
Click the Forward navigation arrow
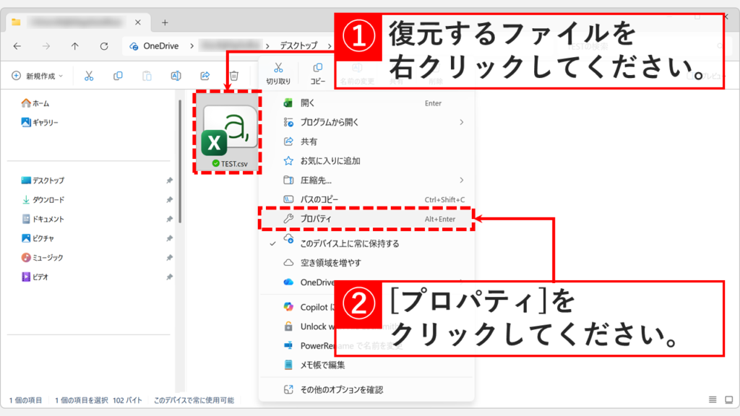[46, 45]
